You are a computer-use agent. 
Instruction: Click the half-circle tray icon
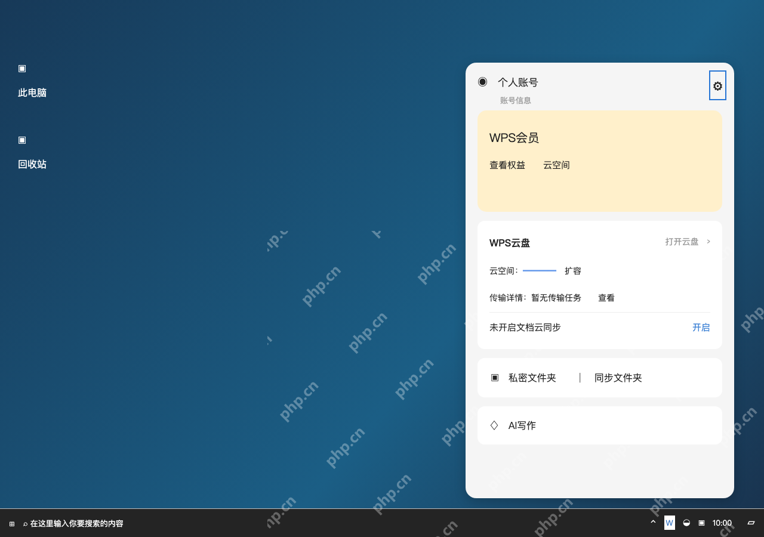click(686, 523)
